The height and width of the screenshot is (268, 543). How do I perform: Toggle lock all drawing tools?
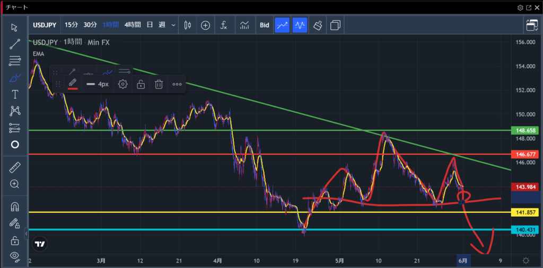[14, 240]
